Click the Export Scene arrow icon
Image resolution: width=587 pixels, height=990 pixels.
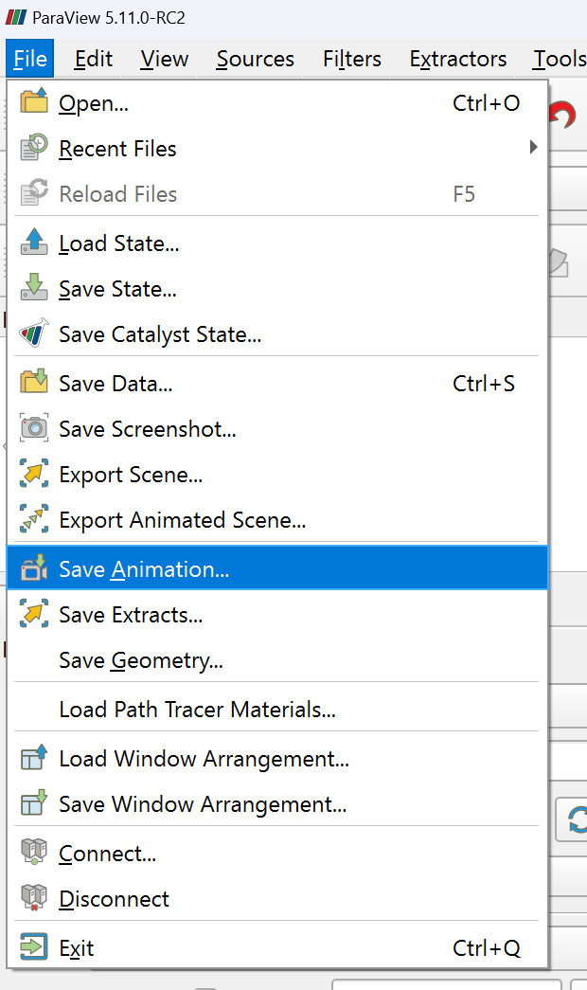(34, 475)
